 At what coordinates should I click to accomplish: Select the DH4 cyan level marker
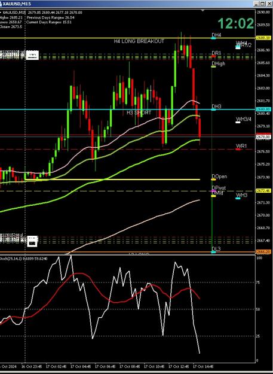[213, 38]
